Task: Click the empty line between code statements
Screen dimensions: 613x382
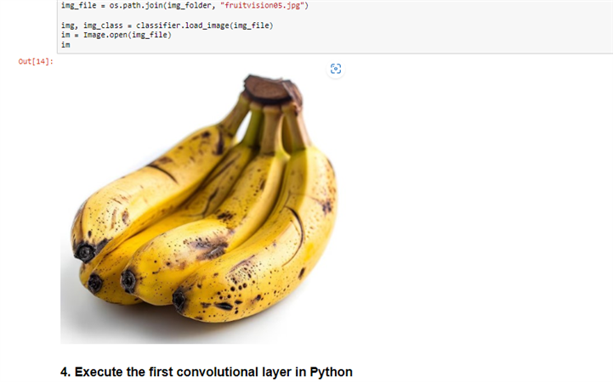Action: [x=170, y=15]
